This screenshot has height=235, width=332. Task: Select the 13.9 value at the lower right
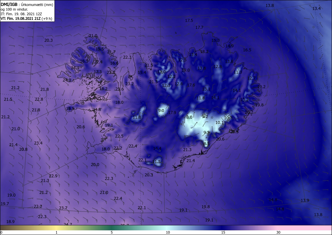[x=305, y=200]
